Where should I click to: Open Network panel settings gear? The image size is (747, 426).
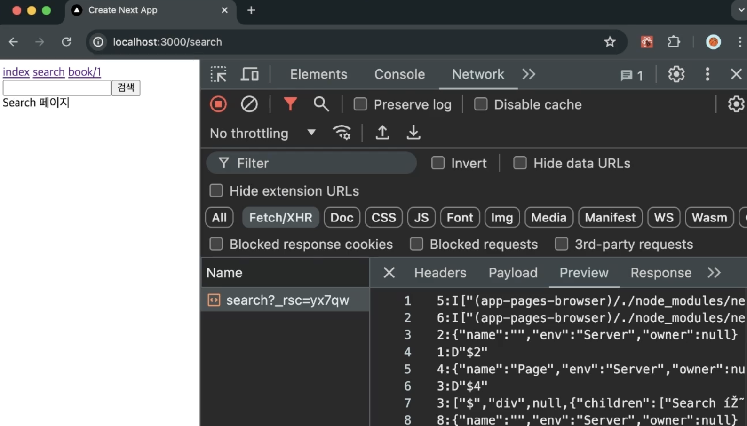pyautogui.click(x=736, y=104)
